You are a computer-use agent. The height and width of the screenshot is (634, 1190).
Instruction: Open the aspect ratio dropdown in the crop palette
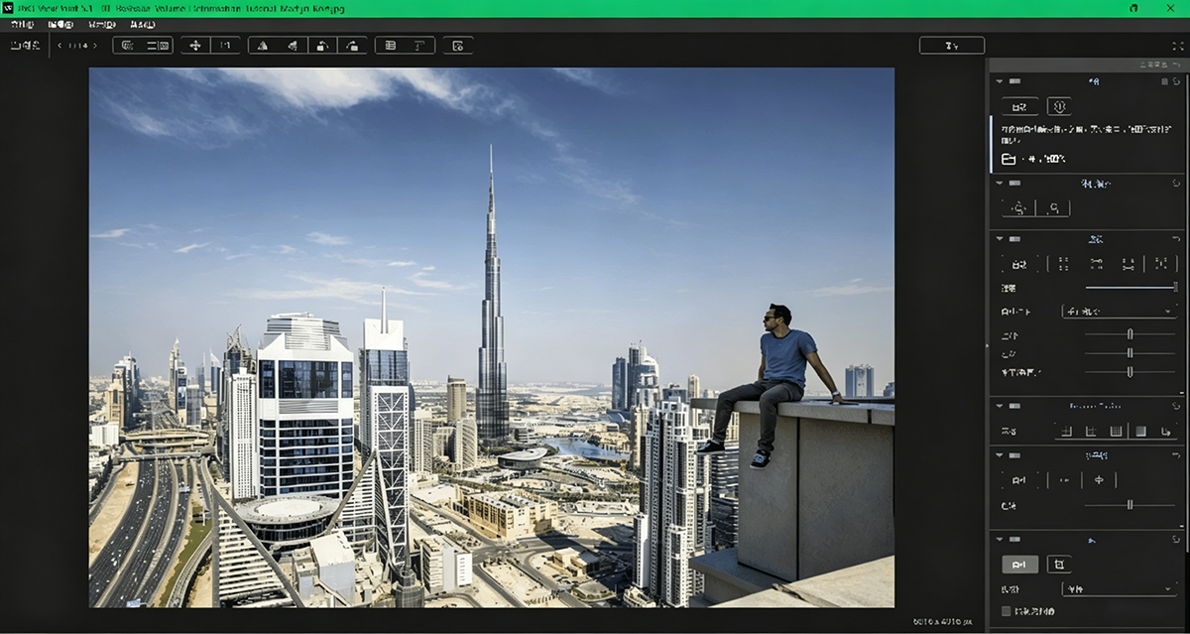coord(1119,589)
